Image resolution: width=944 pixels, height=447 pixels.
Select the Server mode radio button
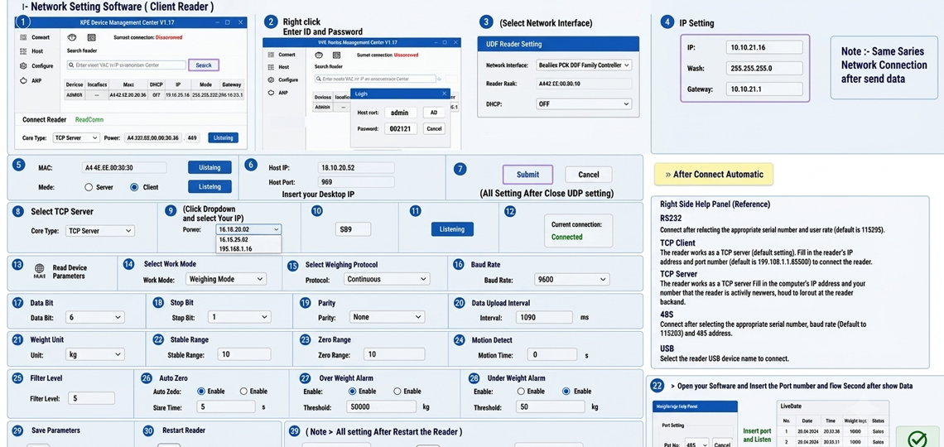click(x=89, y=187)
